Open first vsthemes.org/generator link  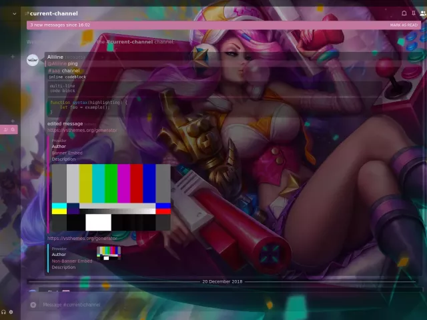pyautogui.click(x=82, y=131)
